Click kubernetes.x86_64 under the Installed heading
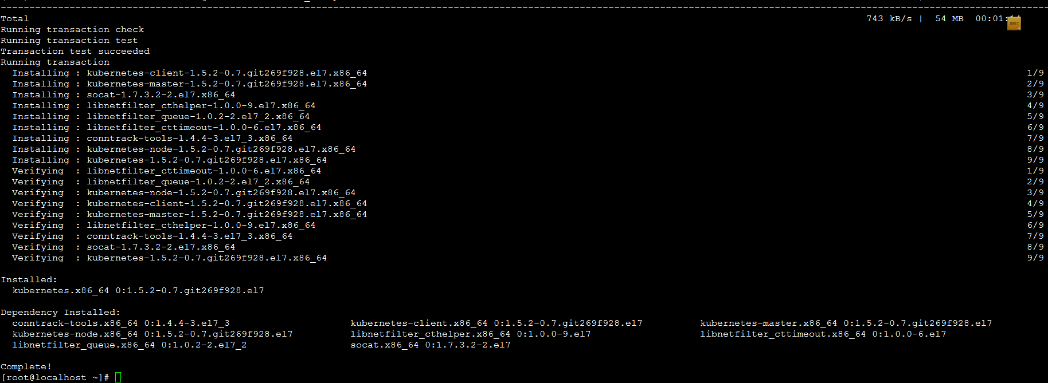This screenshot has width=1048, height=383. tap(61, 290)
